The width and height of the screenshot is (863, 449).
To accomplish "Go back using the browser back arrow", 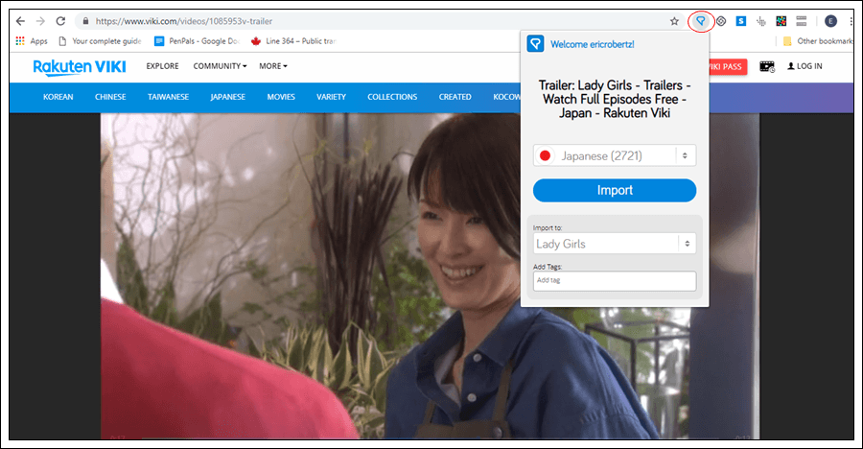I will click(x=21, y=21).
